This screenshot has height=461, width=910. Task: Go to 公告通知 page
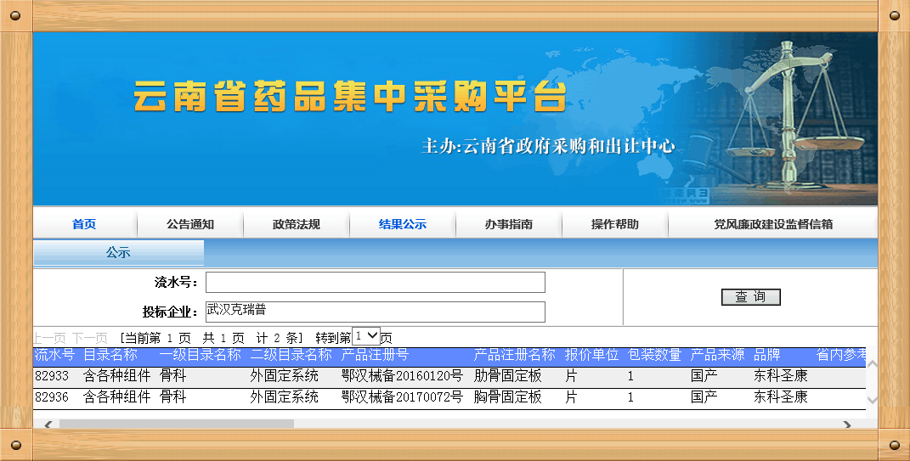(x=190, y=224)
